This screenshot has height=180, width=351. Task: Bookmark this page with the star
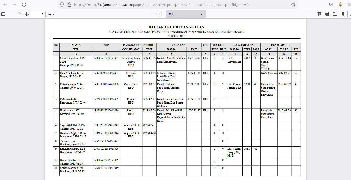(x=293, y=5)
